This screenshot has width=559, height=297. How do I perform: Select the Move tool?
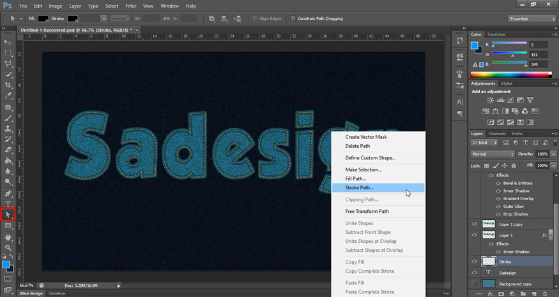pos(8,42)
